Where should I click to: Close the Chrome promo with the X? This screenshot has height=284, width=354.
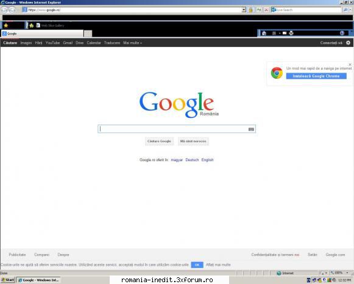(350, 65)
